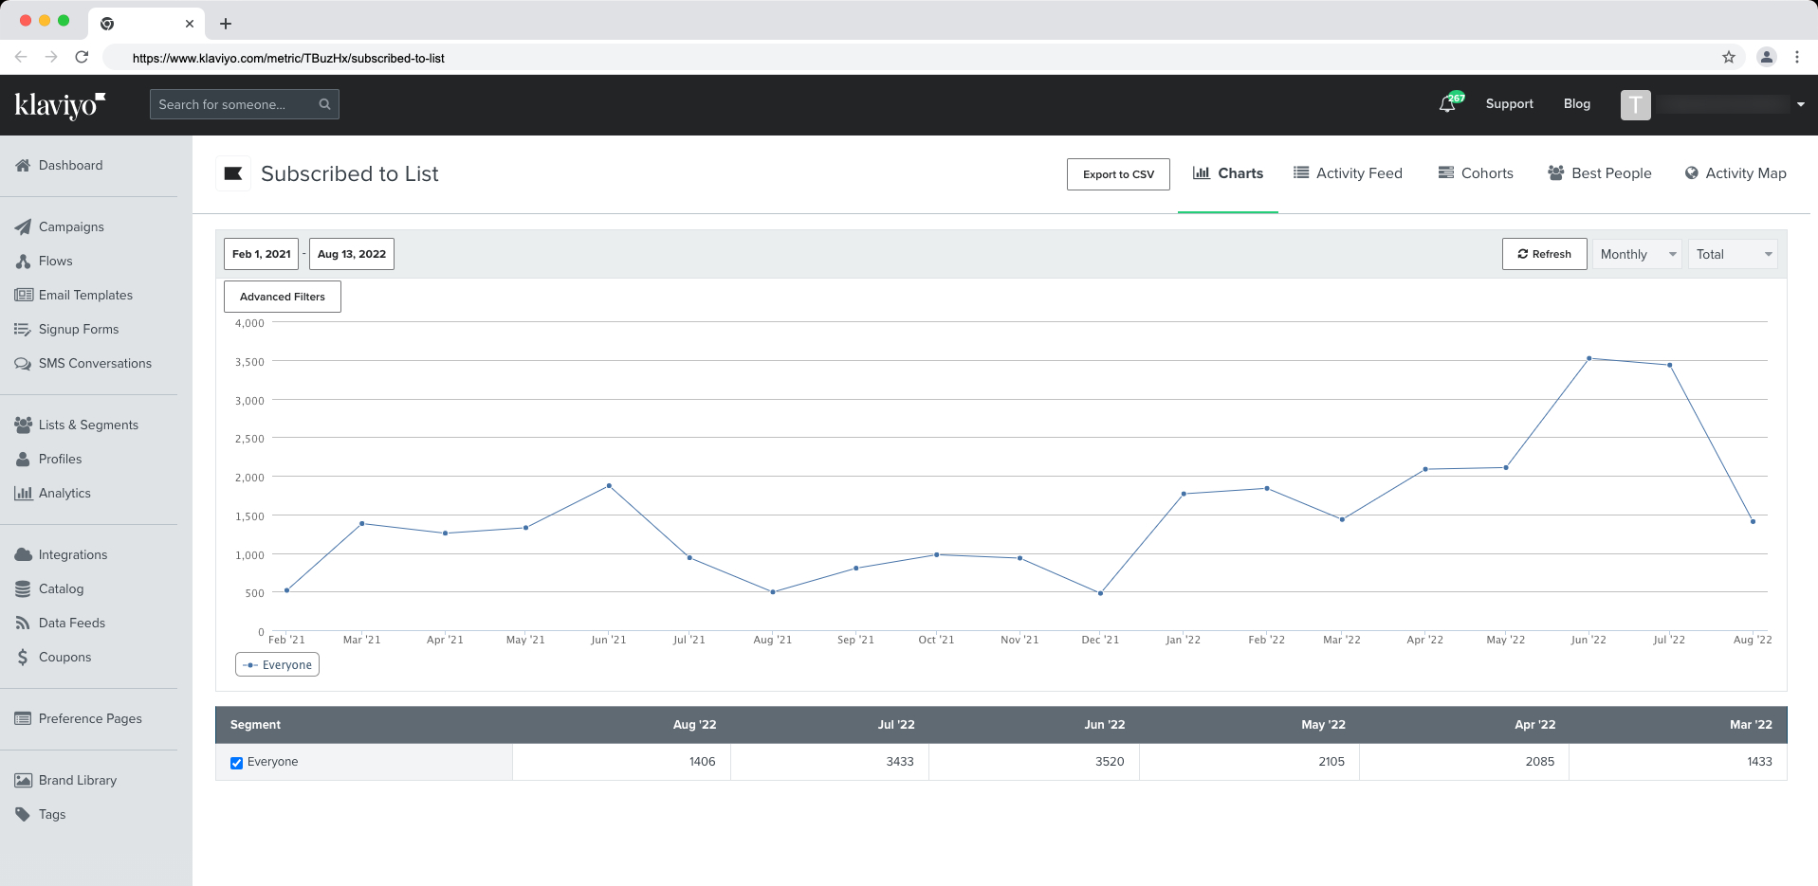
Task: Bookmark this page with star icon
Action: tap(1729, 57)
